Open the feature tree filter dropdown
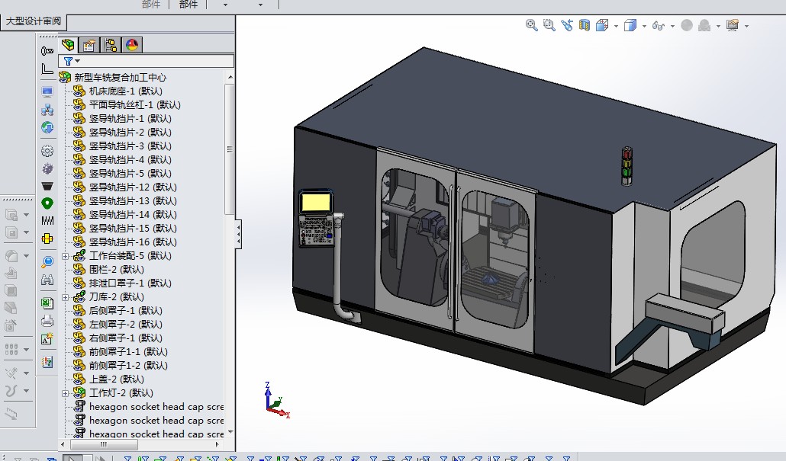786x461 pixels. pos(77,61)
